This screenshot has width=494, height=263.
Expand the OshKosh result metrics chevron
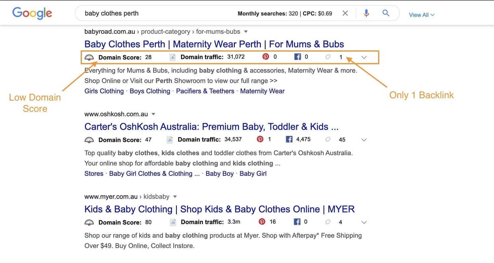click(364, 140)
